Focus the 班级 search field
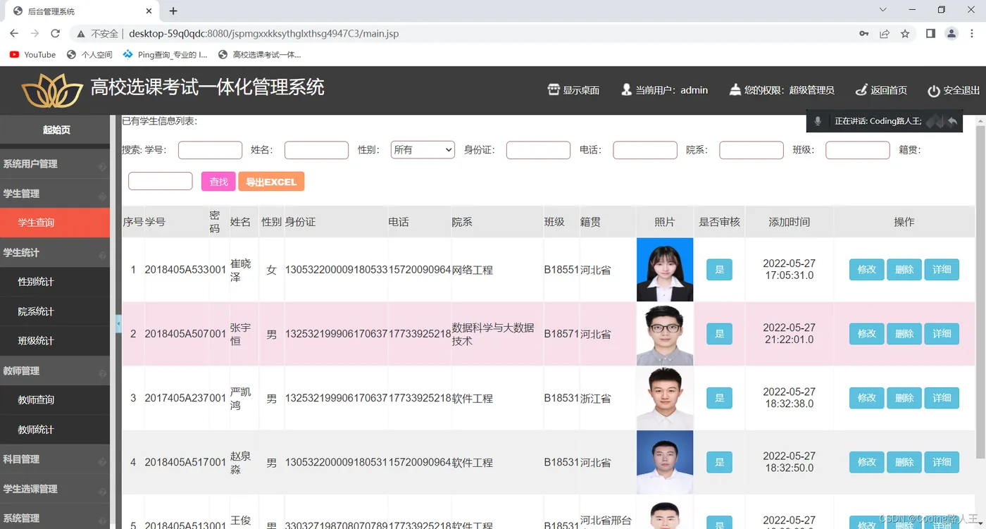Image resolution: width=986 pixels, height=529 pixels. click(858, 150)
